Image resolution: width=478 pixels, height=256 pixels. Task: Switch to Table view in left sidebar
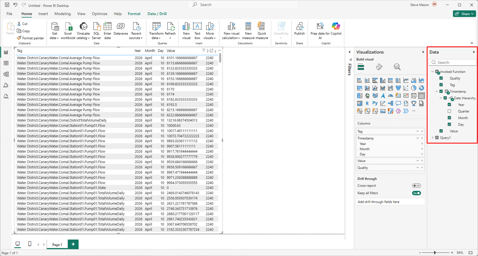point(6,63)
